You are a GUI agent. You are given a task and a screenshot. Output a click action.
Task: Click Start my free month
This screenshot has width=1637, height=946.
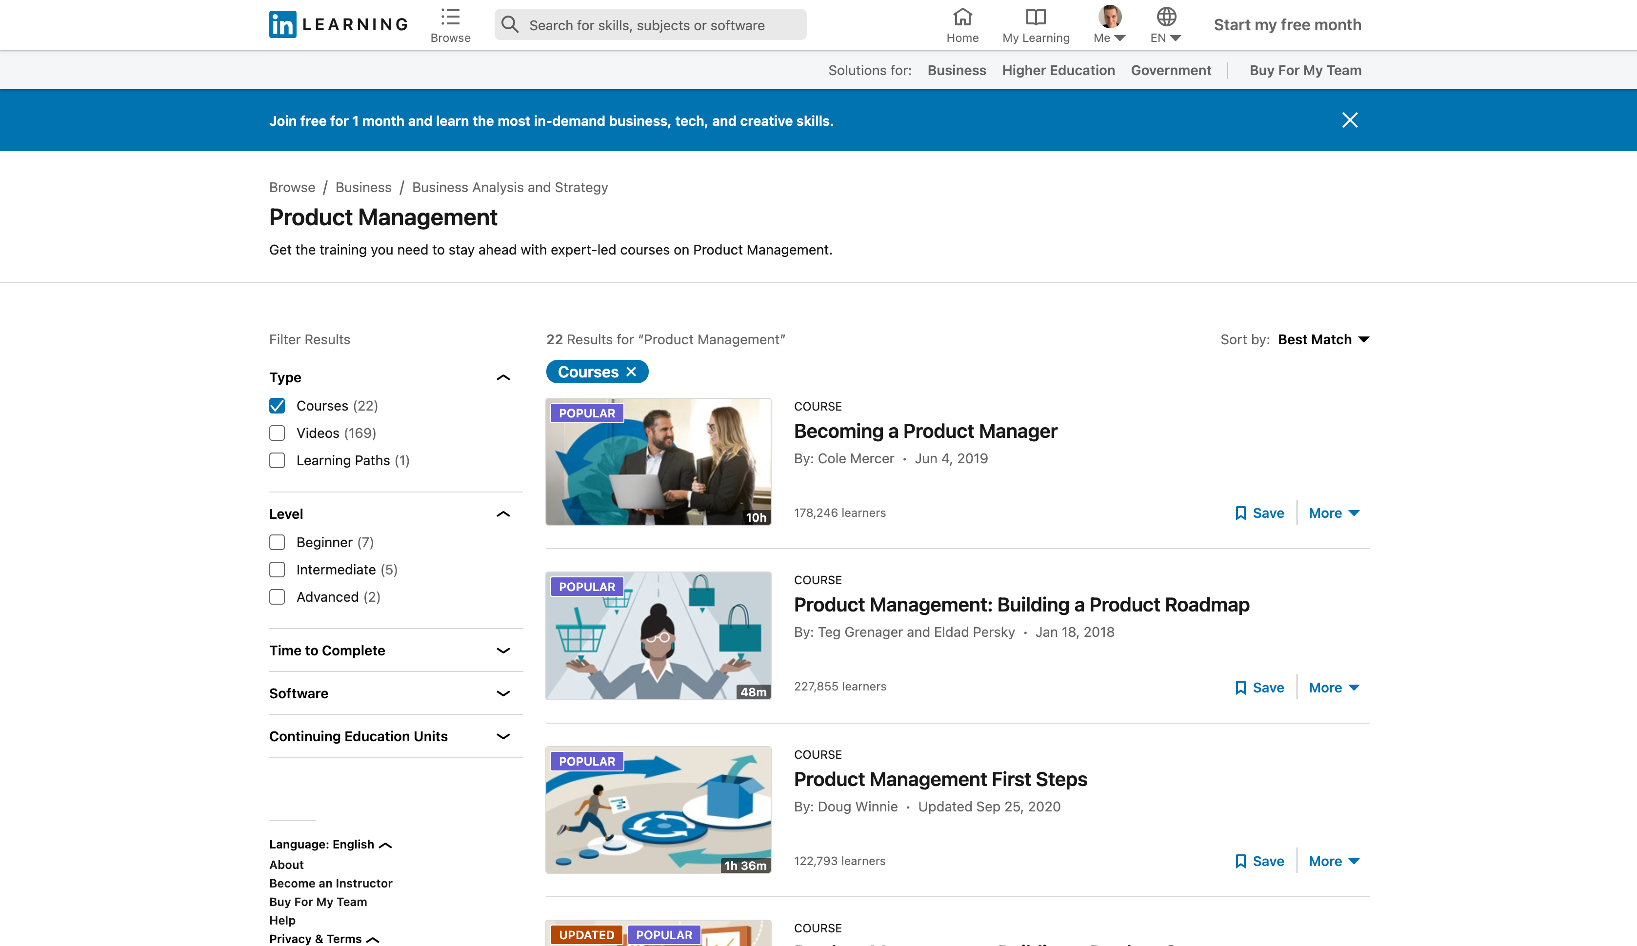click(1288, 24)
